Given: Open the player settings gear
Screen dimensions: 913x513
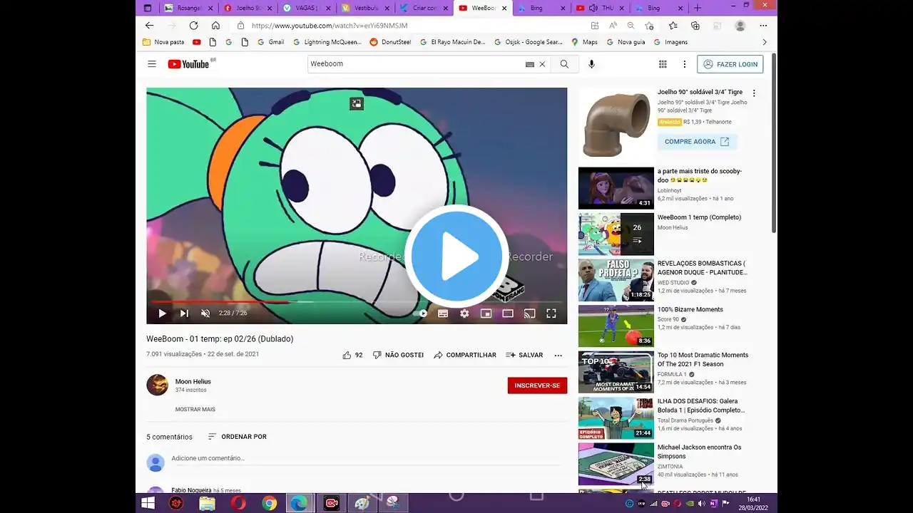Looking at the screenshot, I should coord(464,313).
